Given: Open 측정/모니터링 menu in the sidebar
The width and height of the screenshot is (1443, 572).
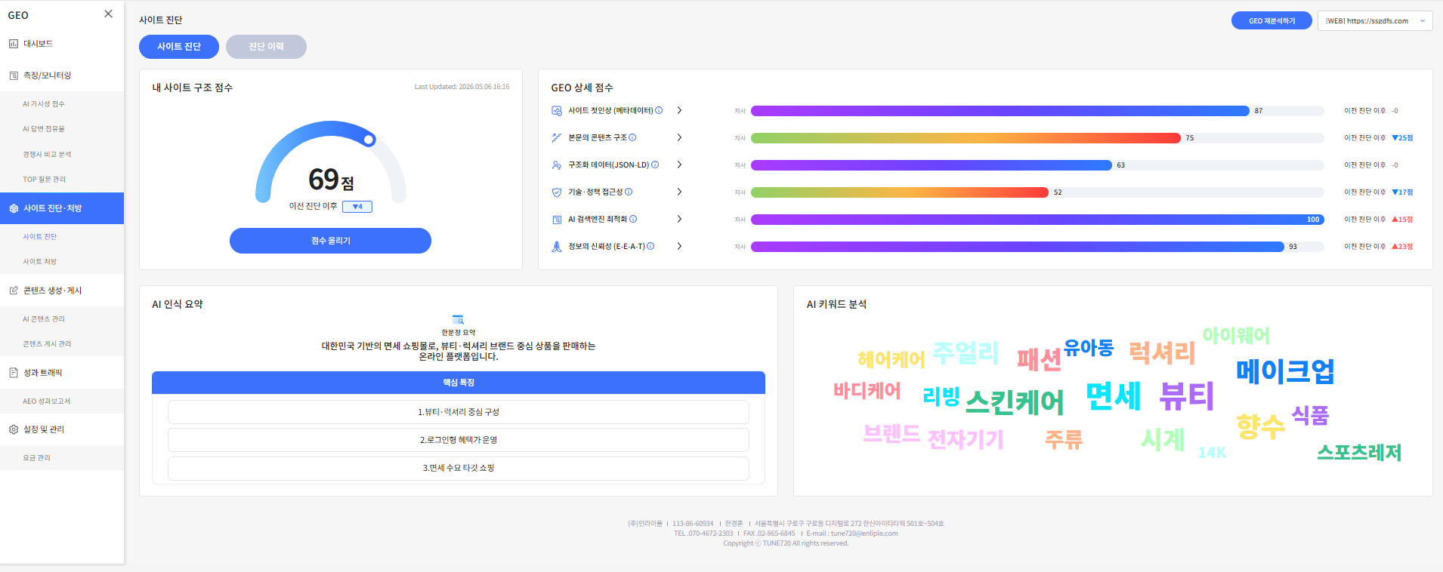Looking at the screenshot, I should pos(62,75).
